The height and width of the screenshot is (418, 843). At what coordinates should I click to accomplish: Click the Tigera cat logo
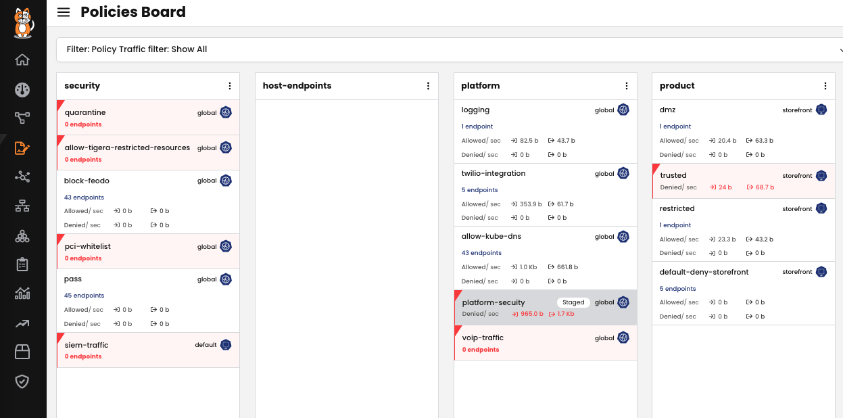pos(23,23)
